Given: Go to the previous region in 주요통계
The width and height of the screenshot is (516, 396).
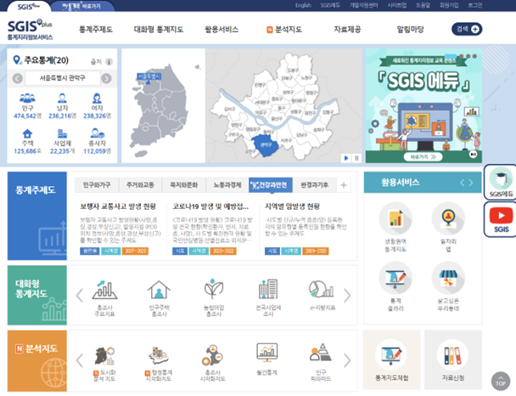Looking at the screenshot, I should pos(18,78).
